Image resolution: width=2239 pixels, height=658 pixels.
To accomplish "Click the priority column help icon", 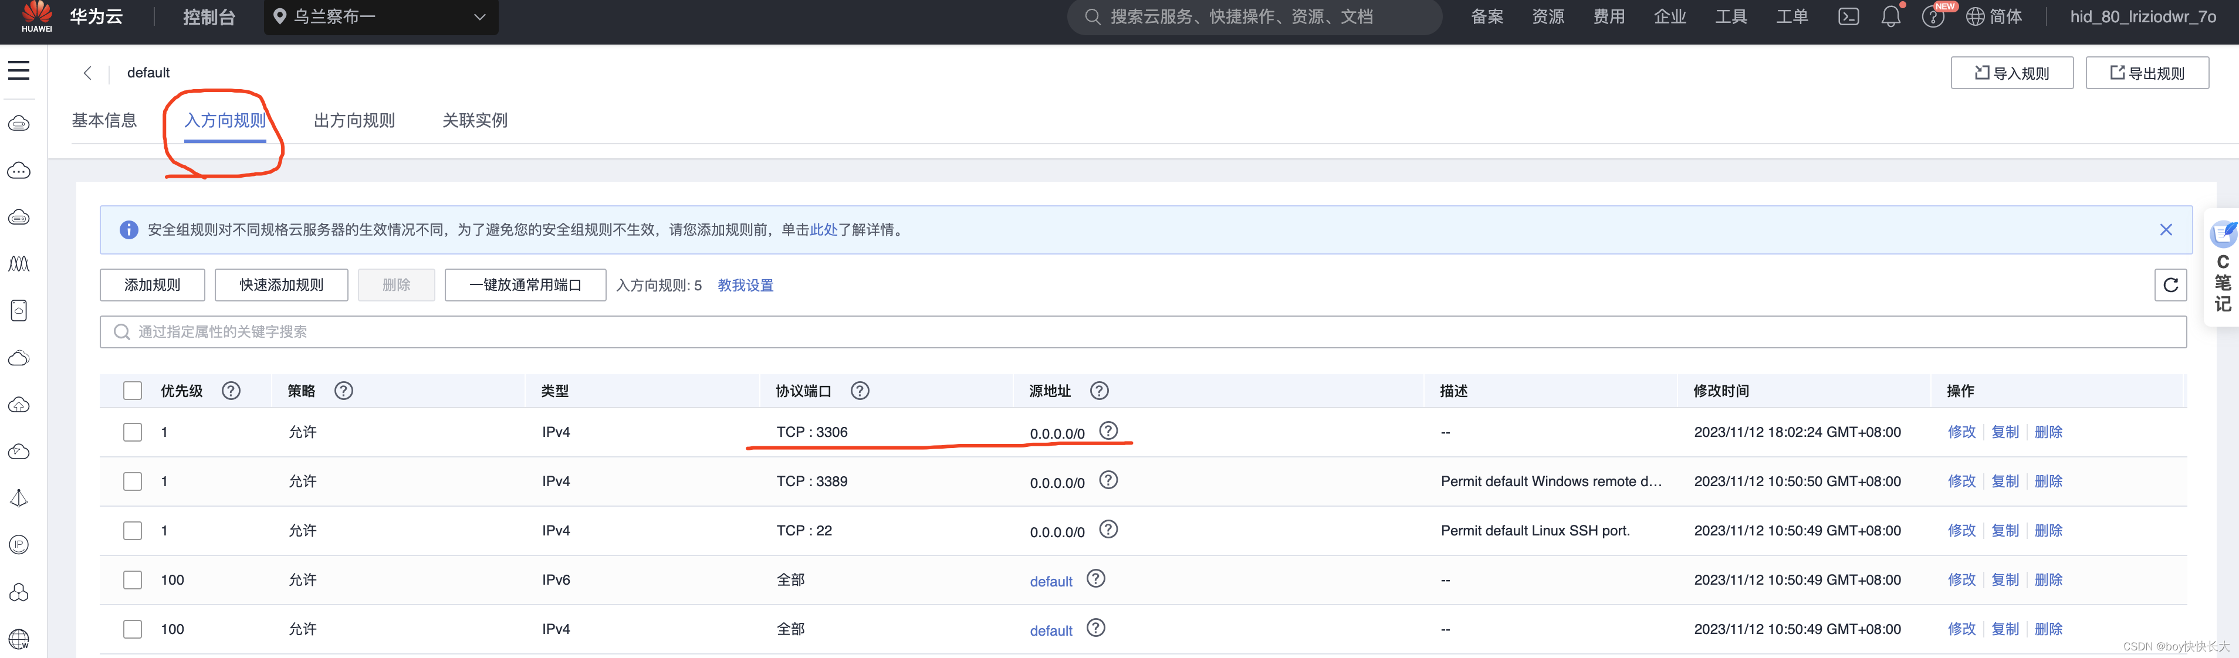I will coord(231,391).
